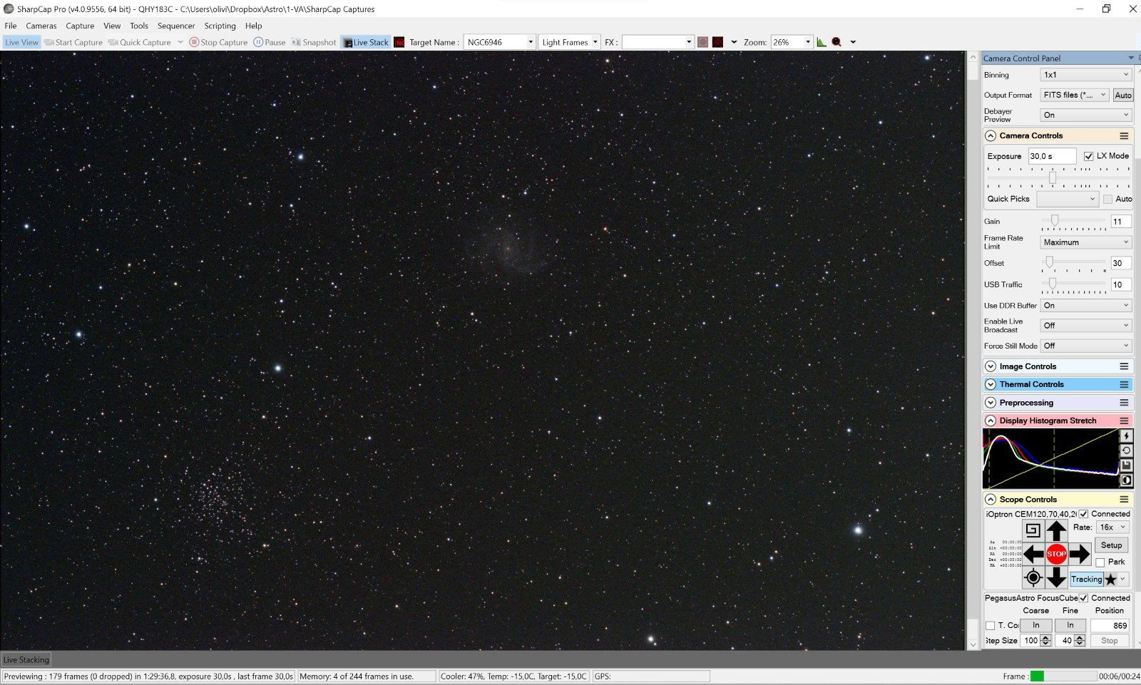Viewport: 1141px width, 685px height.
Task: Enable the Park checkbox
Action: 1100,562
